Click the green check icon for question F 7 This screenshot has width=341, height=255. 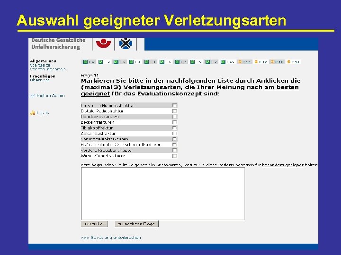coord(177,62)
